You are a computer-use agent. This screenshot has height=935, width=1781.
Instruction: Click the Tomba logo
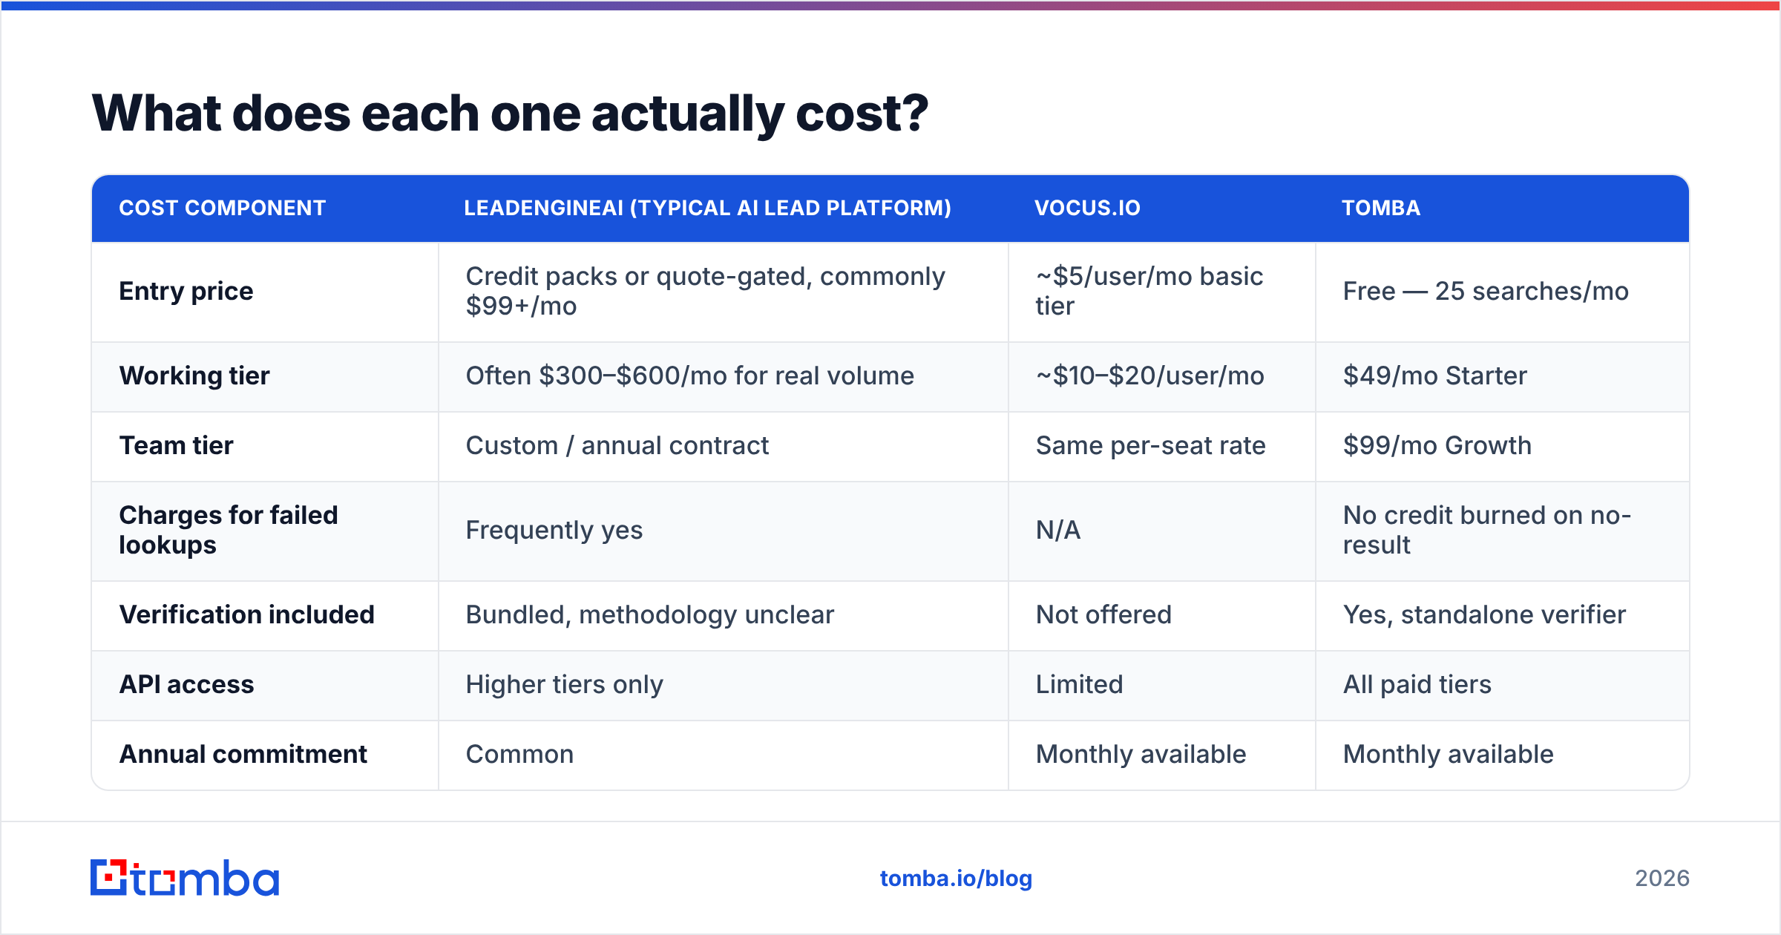[185, 878]
